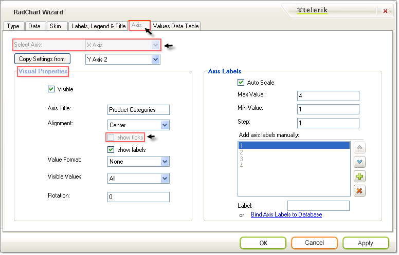Image resolution: width=399 pixels, height=255 pixels.
Task: Switch to the Type tab
Action: (13, 26)
